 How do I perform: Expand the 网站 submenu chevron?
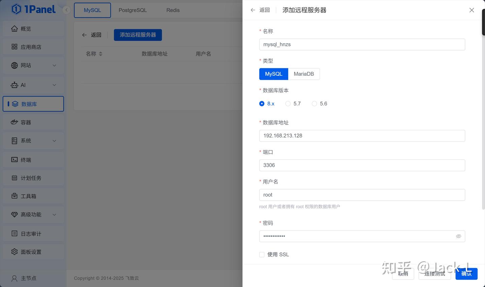click(x=54, y=65)
